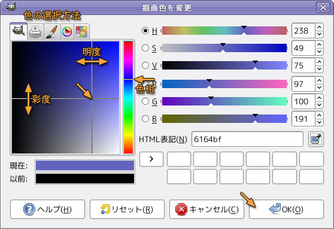334x229 pixels.
Task: Increase the S value 49 with up arrow
Action: point(319,44)
